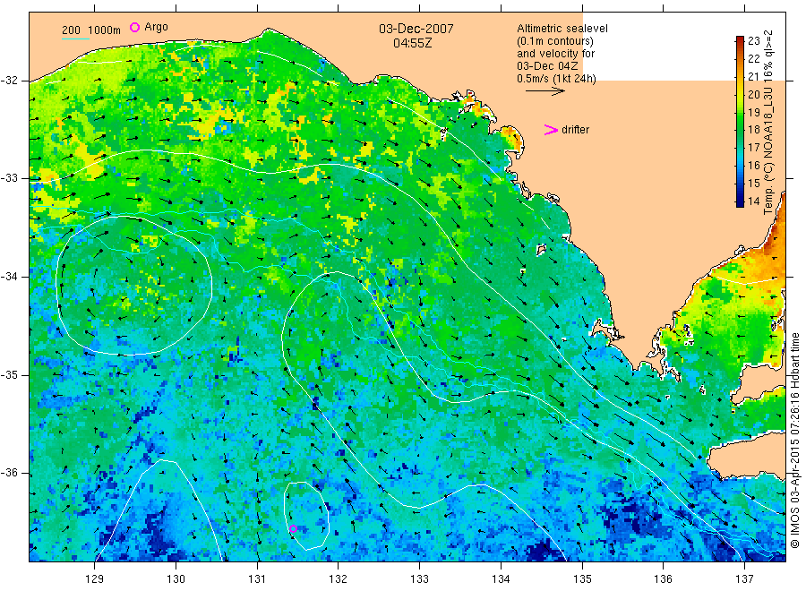The width and height of the screenshot is (806, 591).
Task: Click the '200 1000m' depth legend text
Action: pos(91,30)
